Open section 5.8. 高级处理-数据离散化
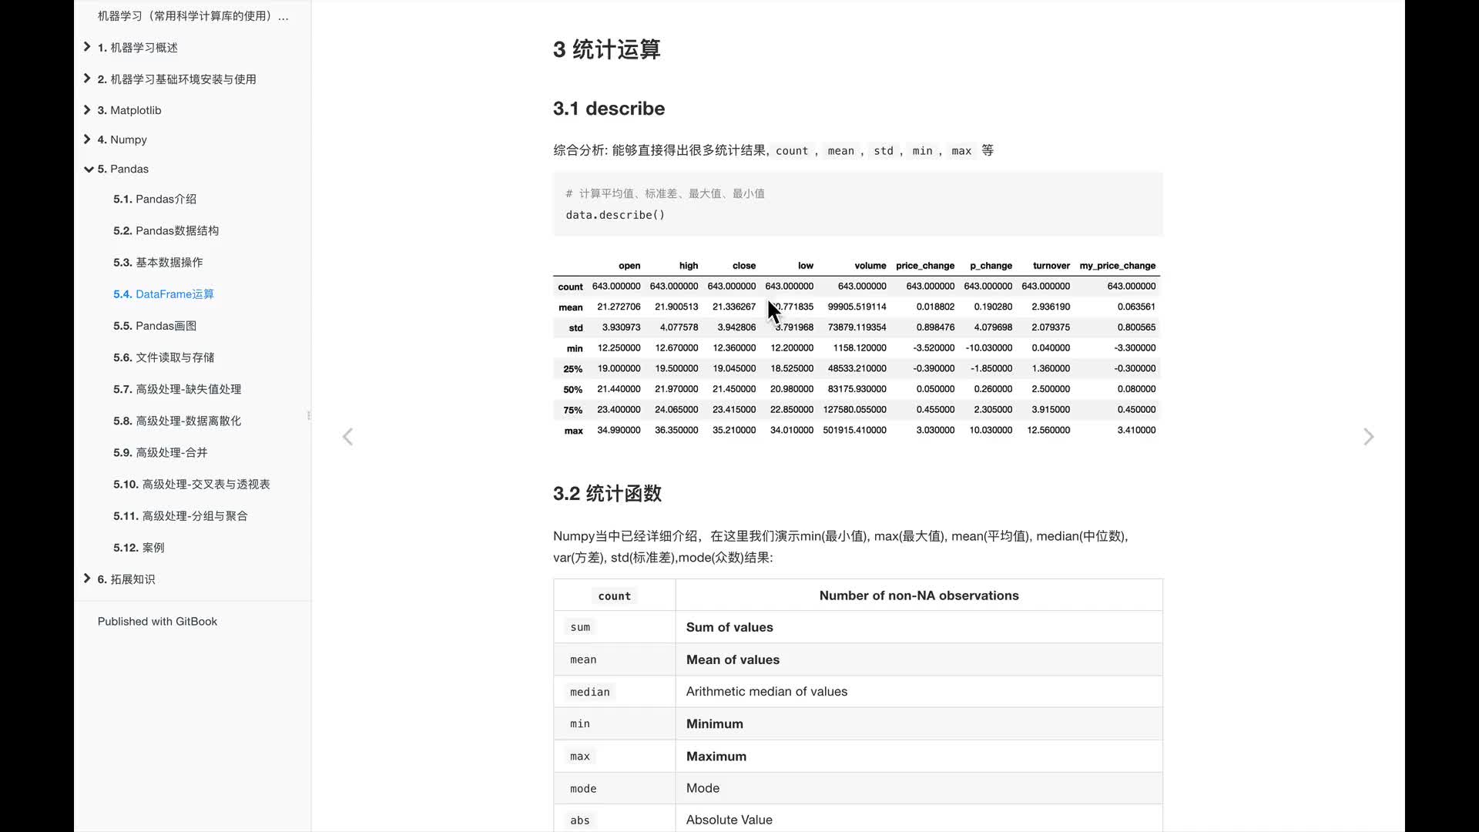Image resolution: width=1479 pixels, height=832 pixels. pyautogui.click(x=177, y=421)
